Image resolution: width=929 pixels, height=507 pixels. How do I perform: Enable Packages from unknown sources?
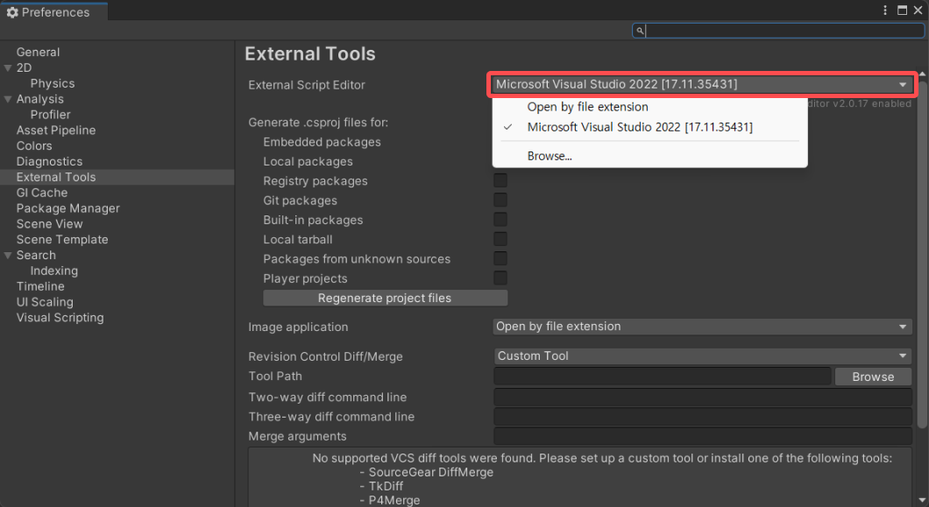click(x=500, y=259)
